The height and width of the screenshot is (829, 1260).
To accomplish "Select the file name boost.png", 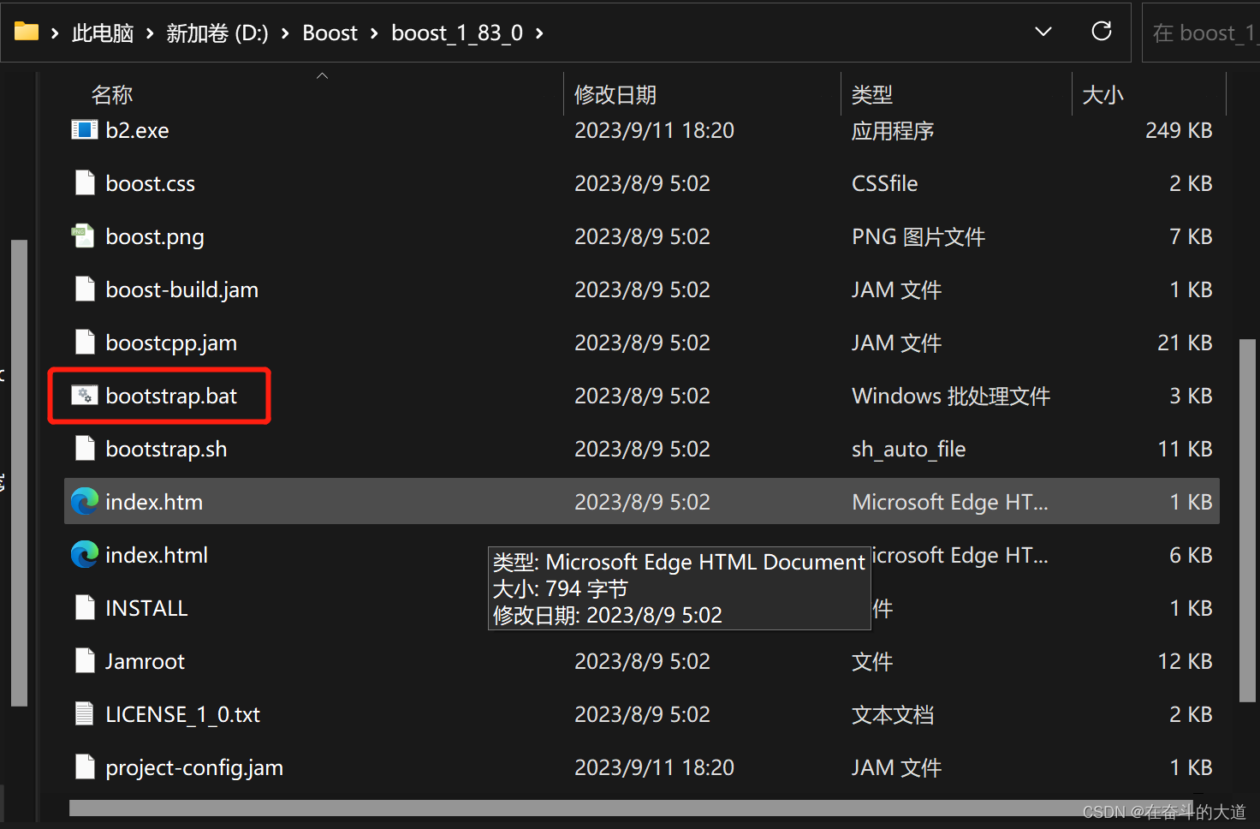I will (x=155, y=236).
